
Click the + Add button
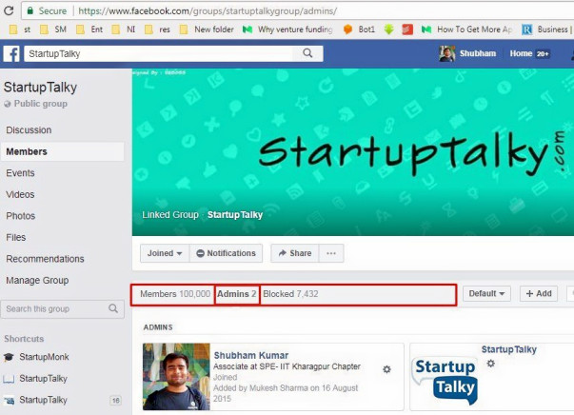[x=539, y=293]
